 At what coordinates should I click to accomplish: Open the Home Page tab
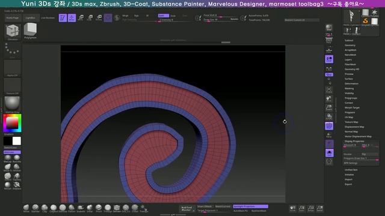tap(13, 18)
